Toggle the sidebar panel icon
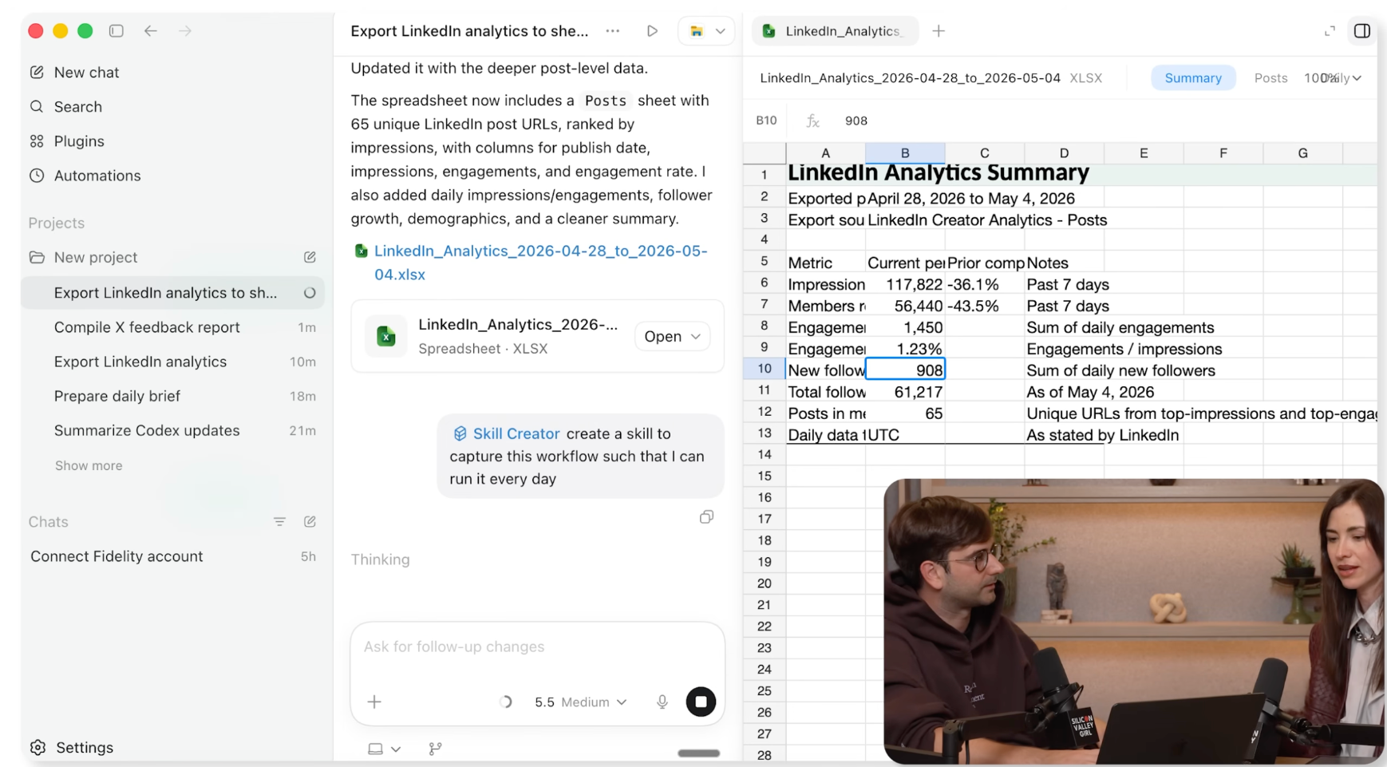 (117, 31)
